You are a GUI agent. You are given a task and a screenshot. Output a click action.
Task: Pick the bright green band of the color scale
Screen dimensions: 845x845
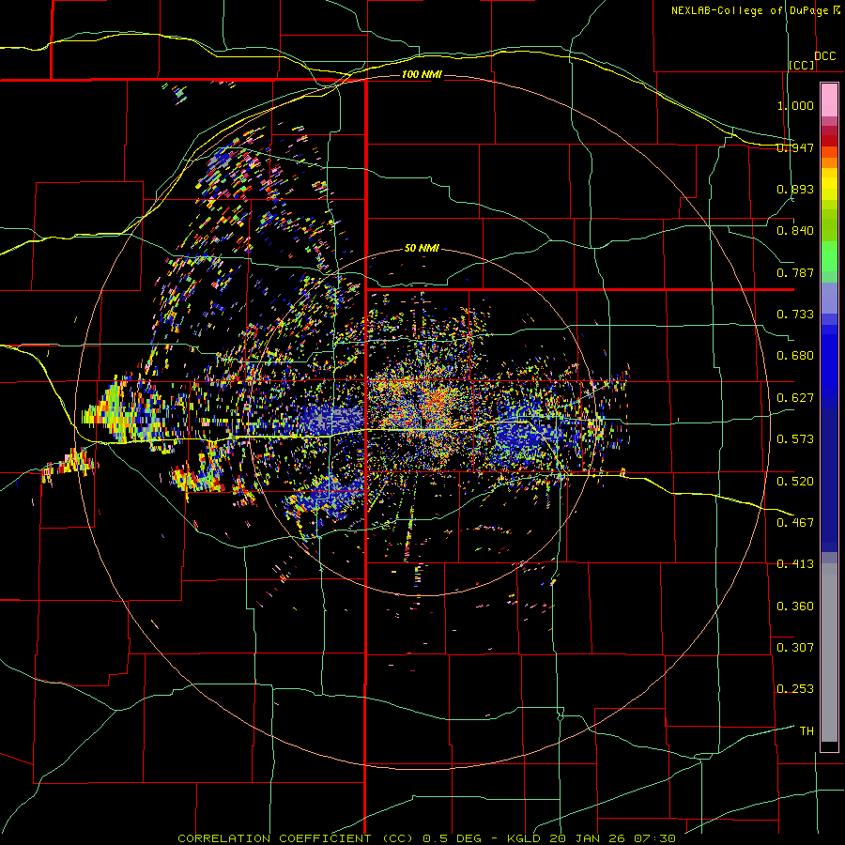click(x=829, y=256)
